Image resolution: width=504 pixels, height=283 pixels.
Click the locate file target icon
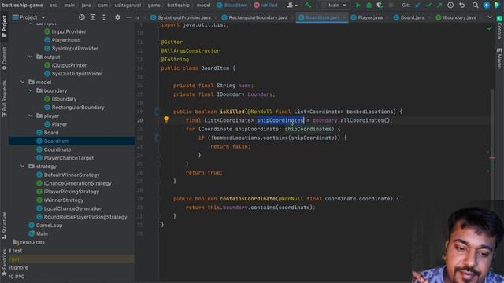pos(82,17)
